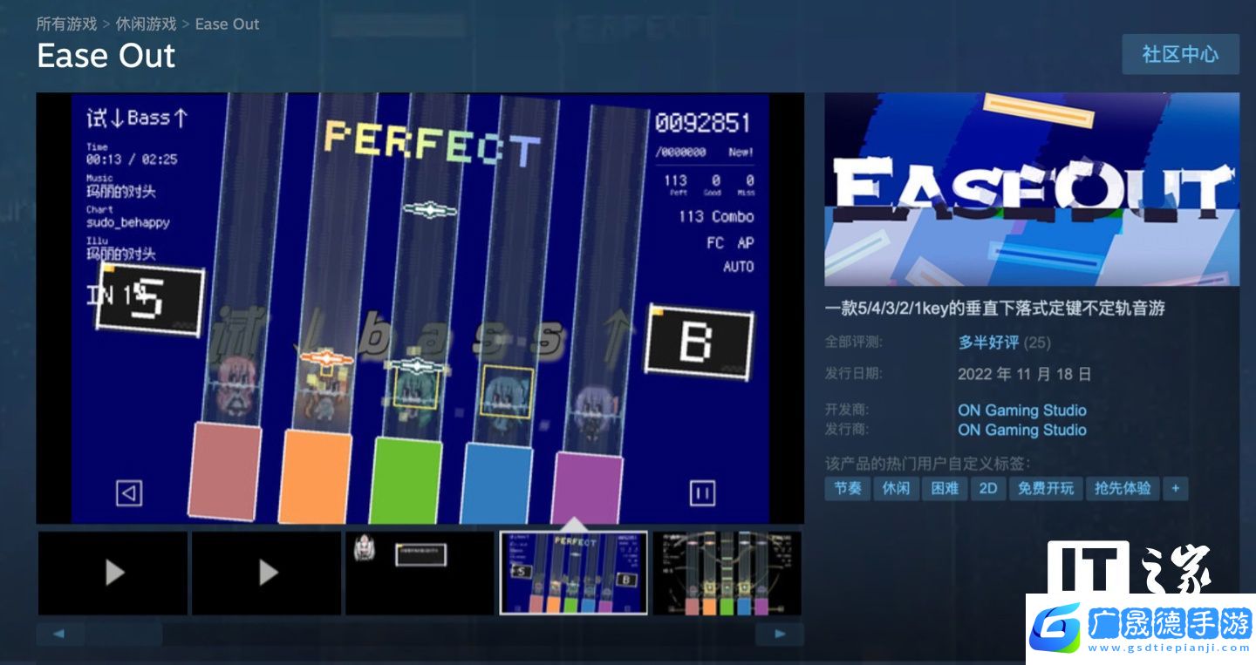Click the EaseOut header capsule image
Viewport: 1256px width, 665px height.
coord(1032,189)
